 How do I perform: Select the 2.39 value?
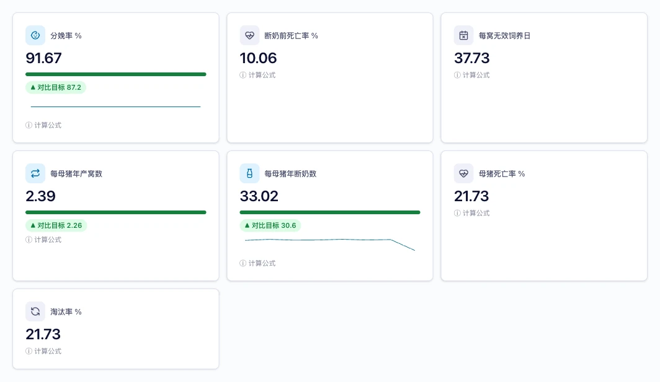[40, 196]
